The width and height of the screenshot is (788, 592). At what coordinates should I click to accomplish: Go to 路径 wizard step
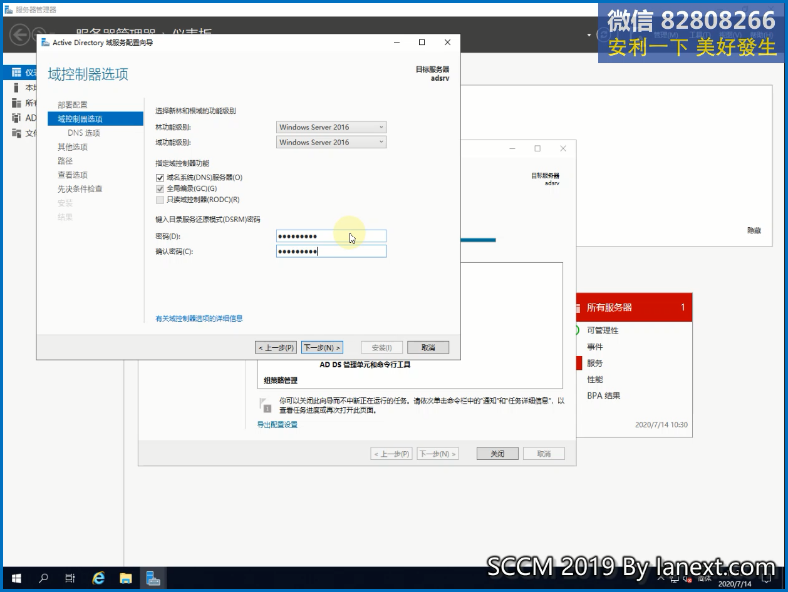(65, 161)
